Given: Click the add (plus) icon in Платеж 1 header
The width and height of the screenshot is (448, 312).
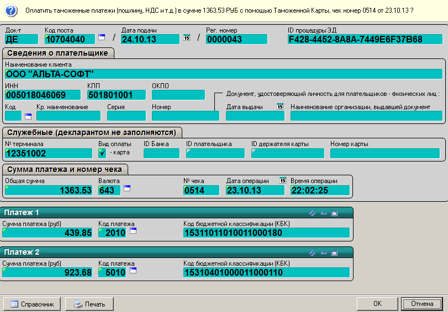Looking at the screenshot, I should pyautogui.click(x=313, y=213).
